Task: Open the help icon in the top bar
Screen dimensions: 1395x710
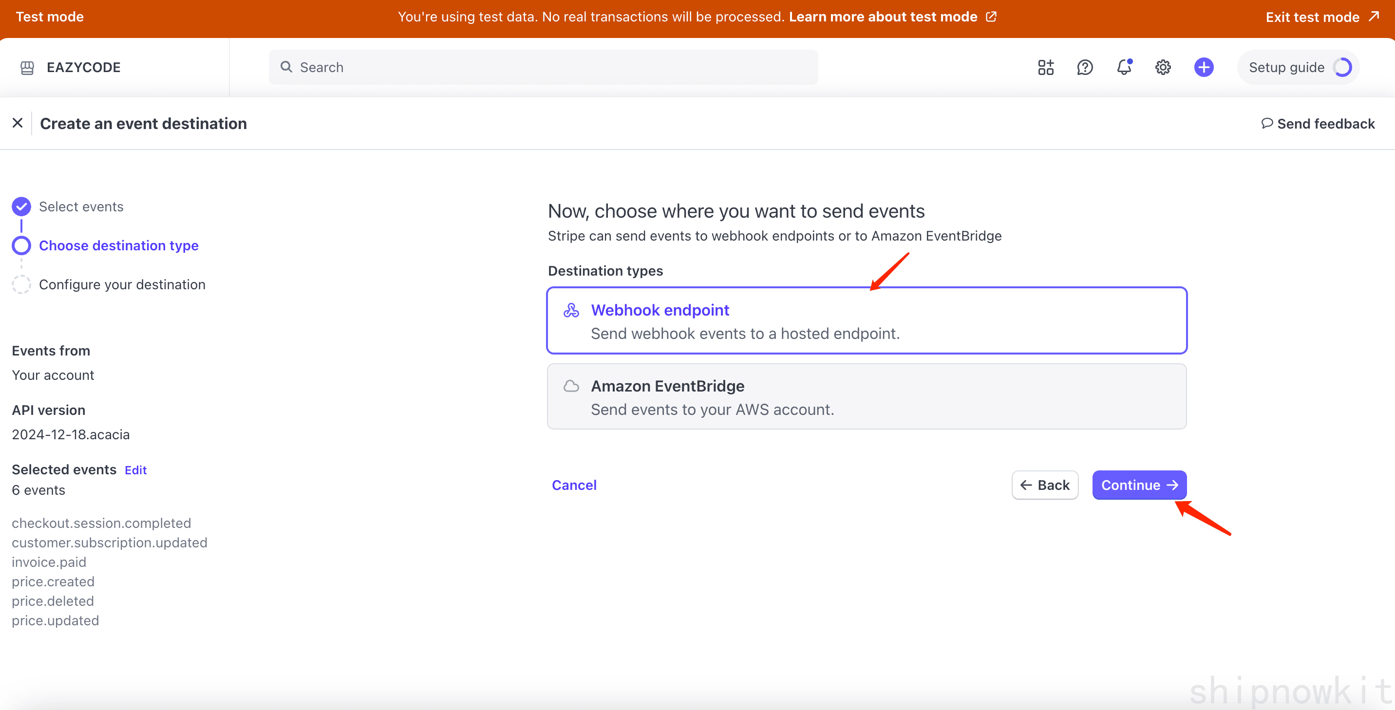Action: tap(1085, 67)
